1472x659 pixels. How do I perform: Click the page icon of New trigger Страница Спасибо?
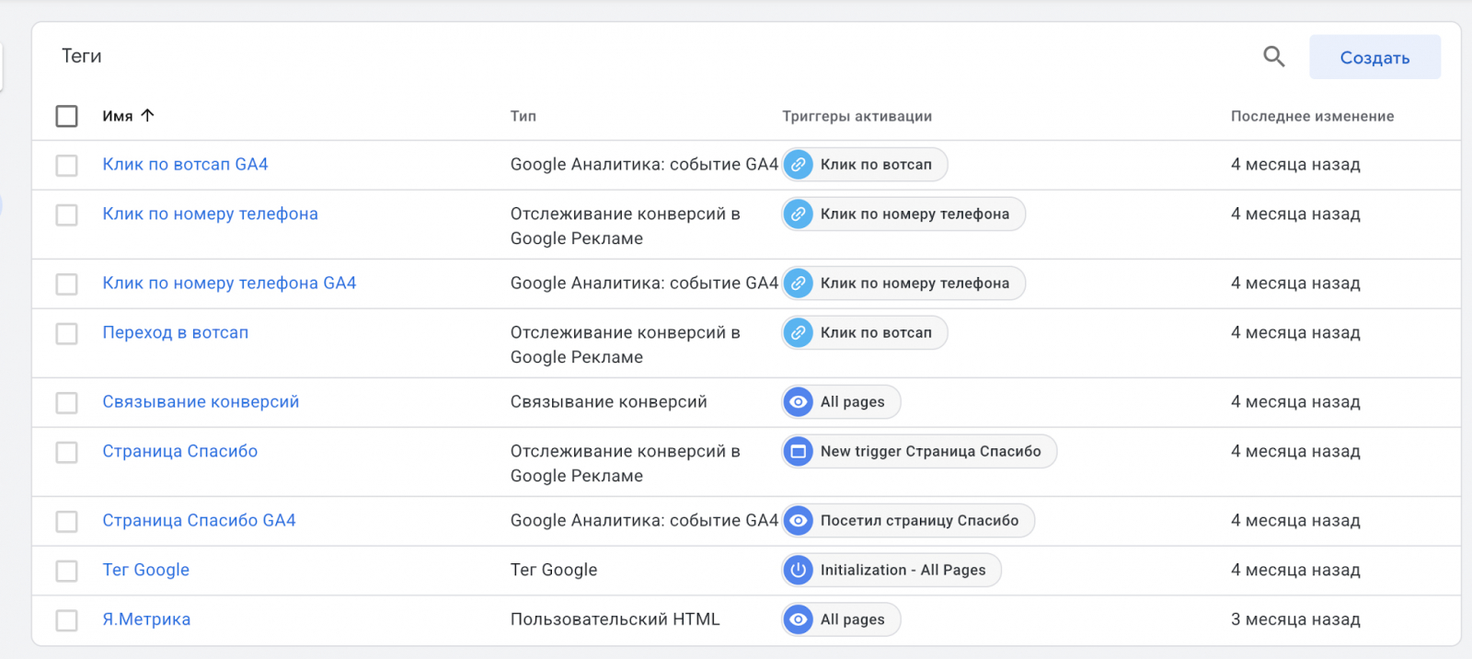click(x=799, y=452)
